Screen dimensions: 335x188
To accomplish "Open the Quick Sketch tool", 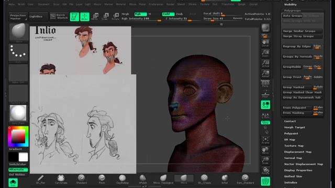I will 59,16.
